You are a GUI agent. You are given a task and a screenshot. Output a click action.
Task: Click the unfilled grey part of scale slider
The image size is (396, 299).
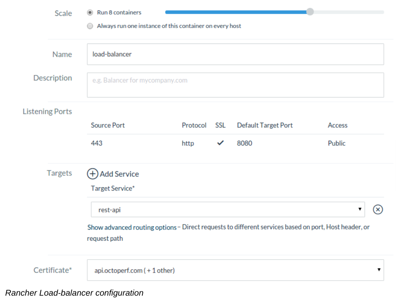pos(349,12)
